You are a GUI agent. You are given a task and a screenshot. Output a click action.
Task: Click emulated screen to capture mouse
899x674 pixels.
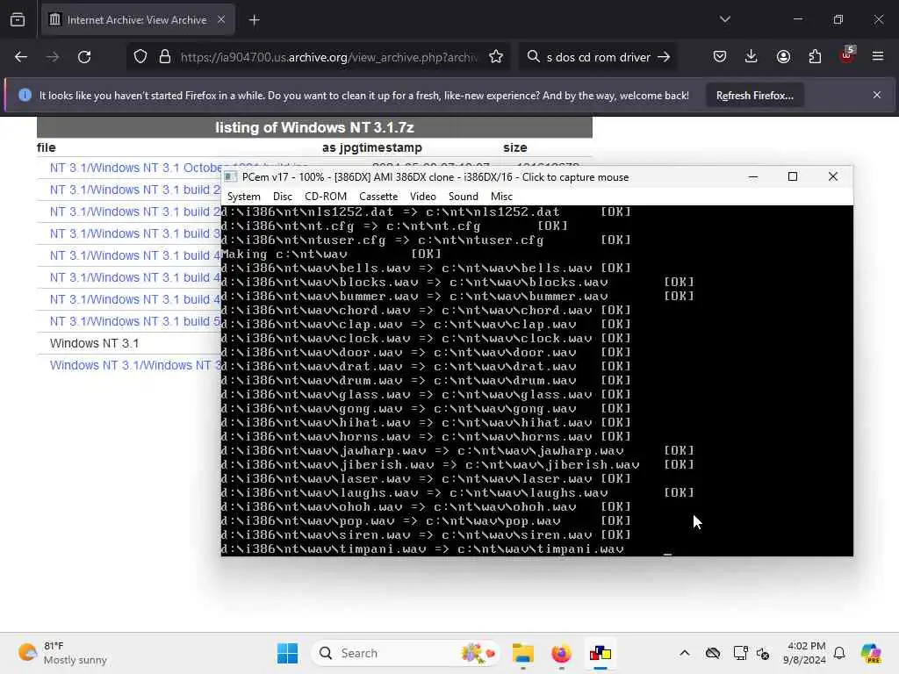click(x=537, y=381)
